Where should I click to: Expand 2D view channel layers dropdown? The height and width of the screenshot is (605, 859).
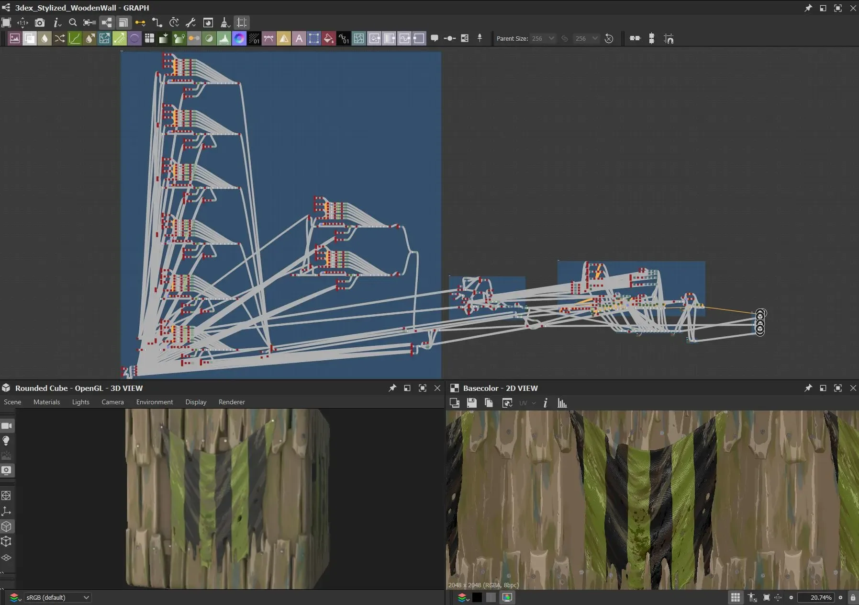[463, 597]
